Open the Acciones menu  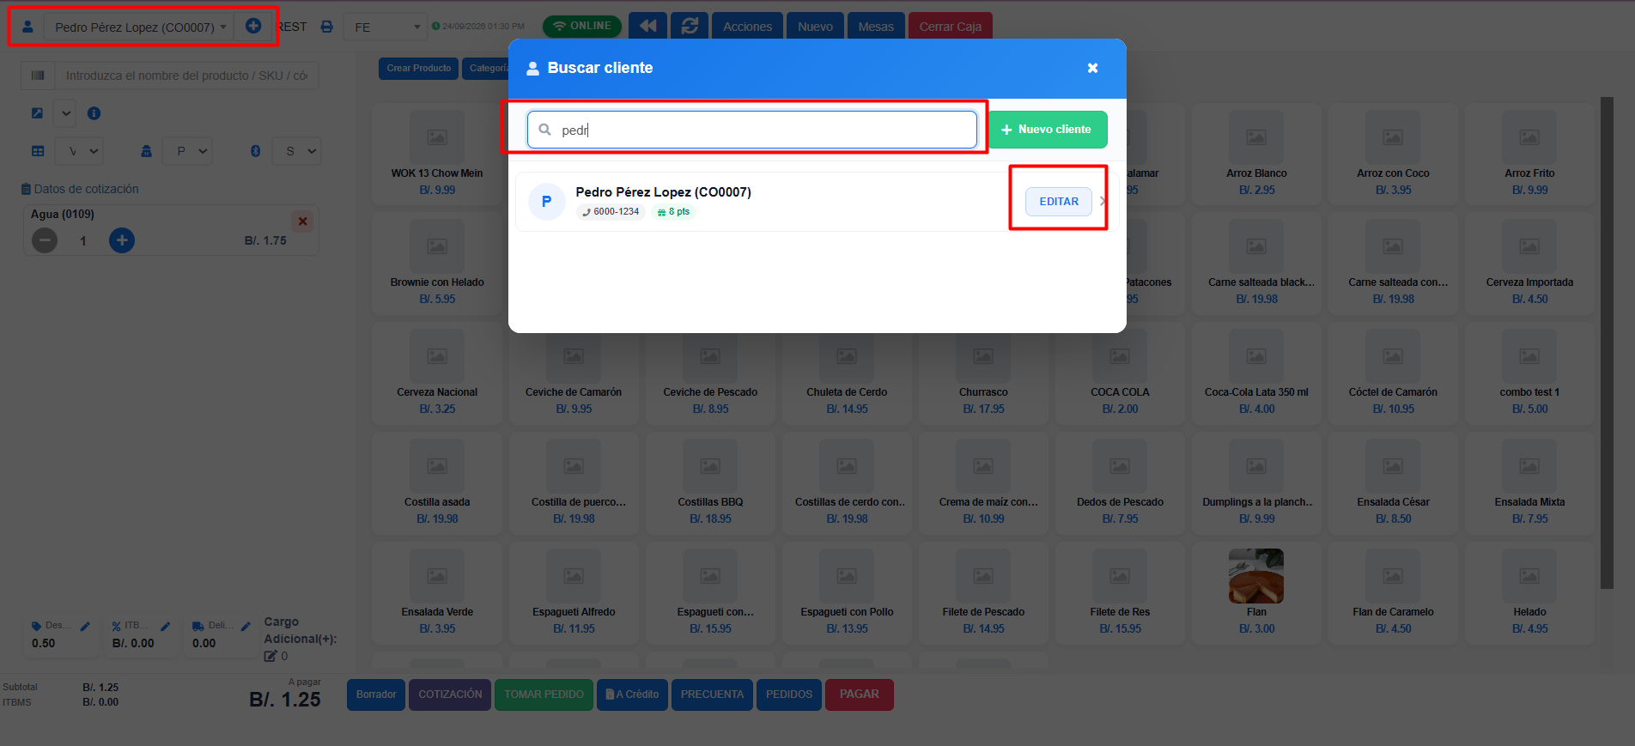click(747, 26)
